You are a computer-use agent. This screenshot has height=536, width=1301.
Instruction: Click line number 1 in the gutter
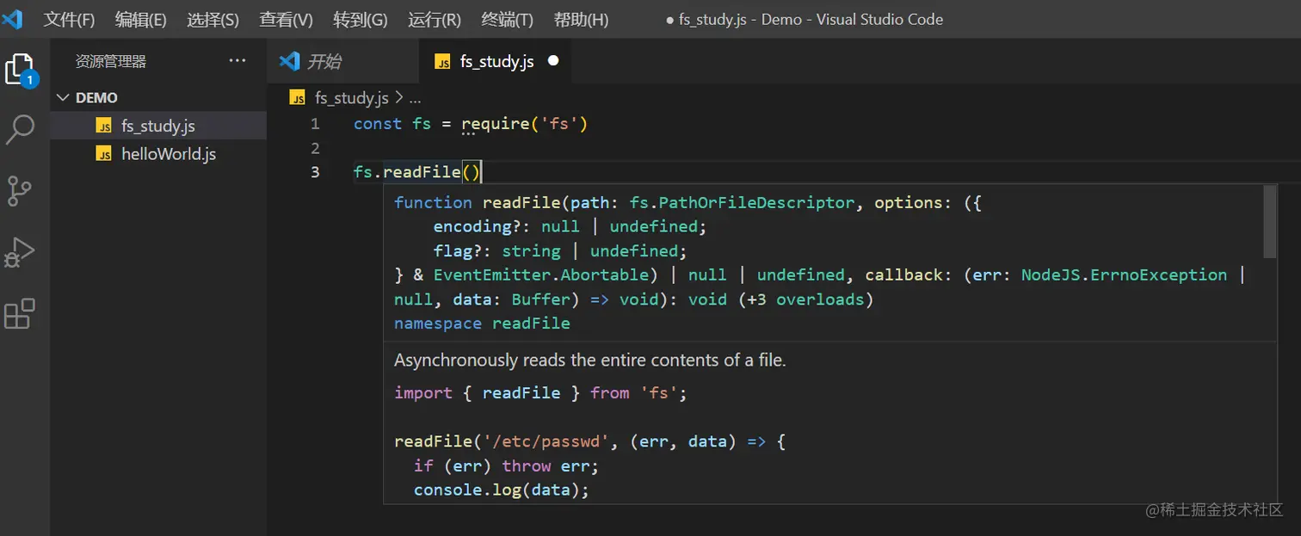click(315, 124)
